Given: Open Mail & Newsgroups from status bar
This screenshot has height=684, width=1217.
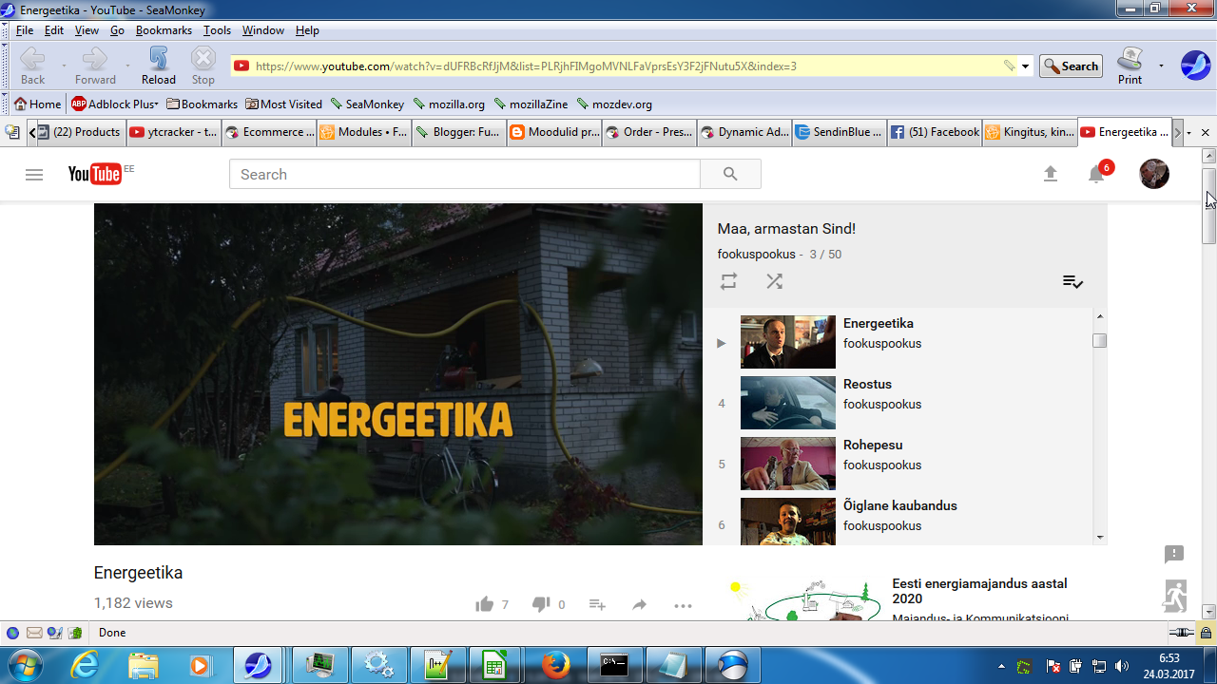Looking at the screenshot, I should pos(33,633).
